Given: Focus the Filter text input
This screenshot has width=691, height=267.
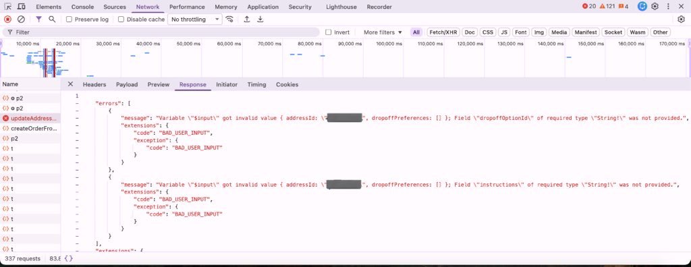Looking at the screenshot, I should [x=161, y=32].
